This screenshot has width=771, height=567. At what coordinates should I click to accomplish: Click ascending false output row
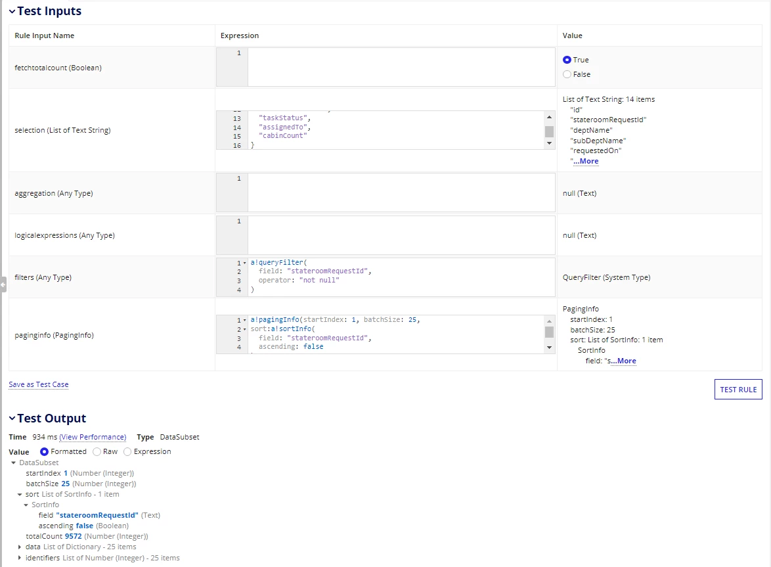pos(83,526)
